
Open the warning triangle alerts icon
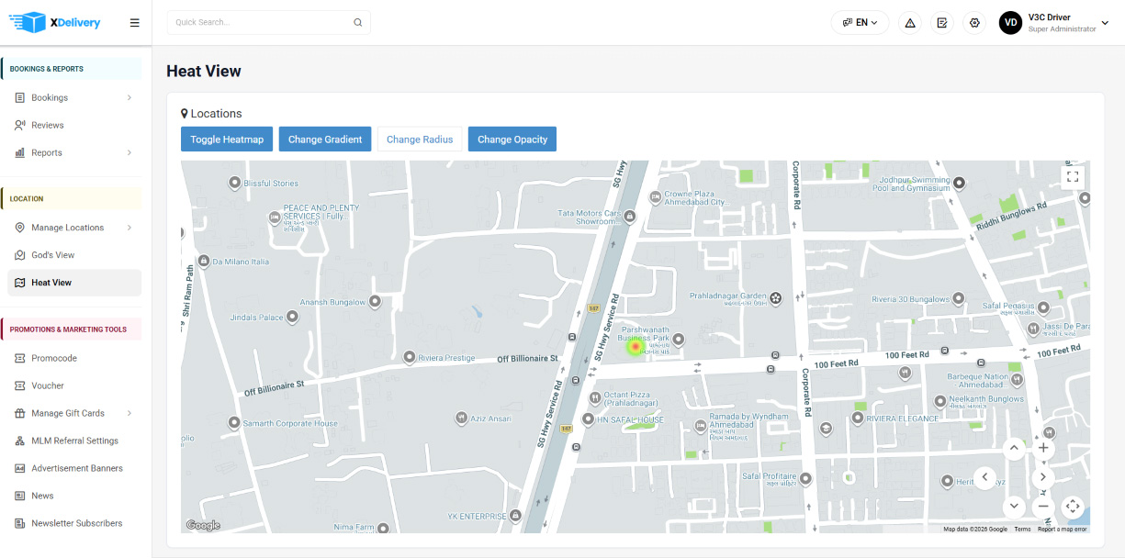tap(910, 23)
